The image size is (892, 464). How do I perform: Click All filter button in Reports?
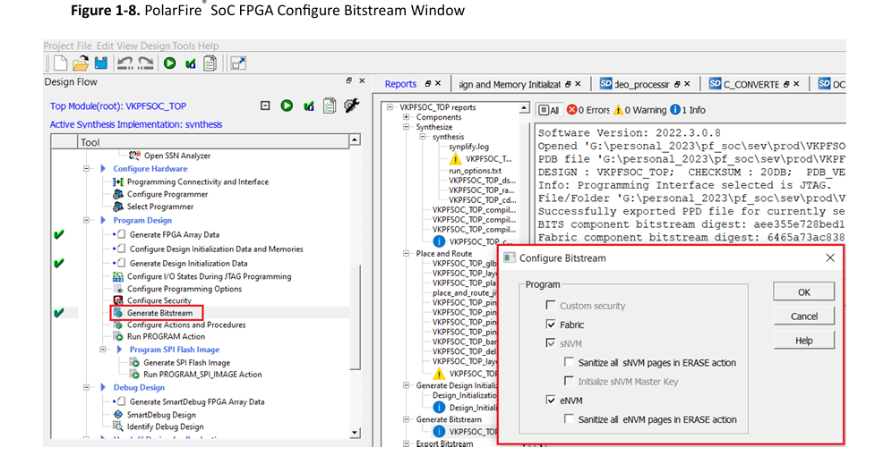[x=550, y=110]
